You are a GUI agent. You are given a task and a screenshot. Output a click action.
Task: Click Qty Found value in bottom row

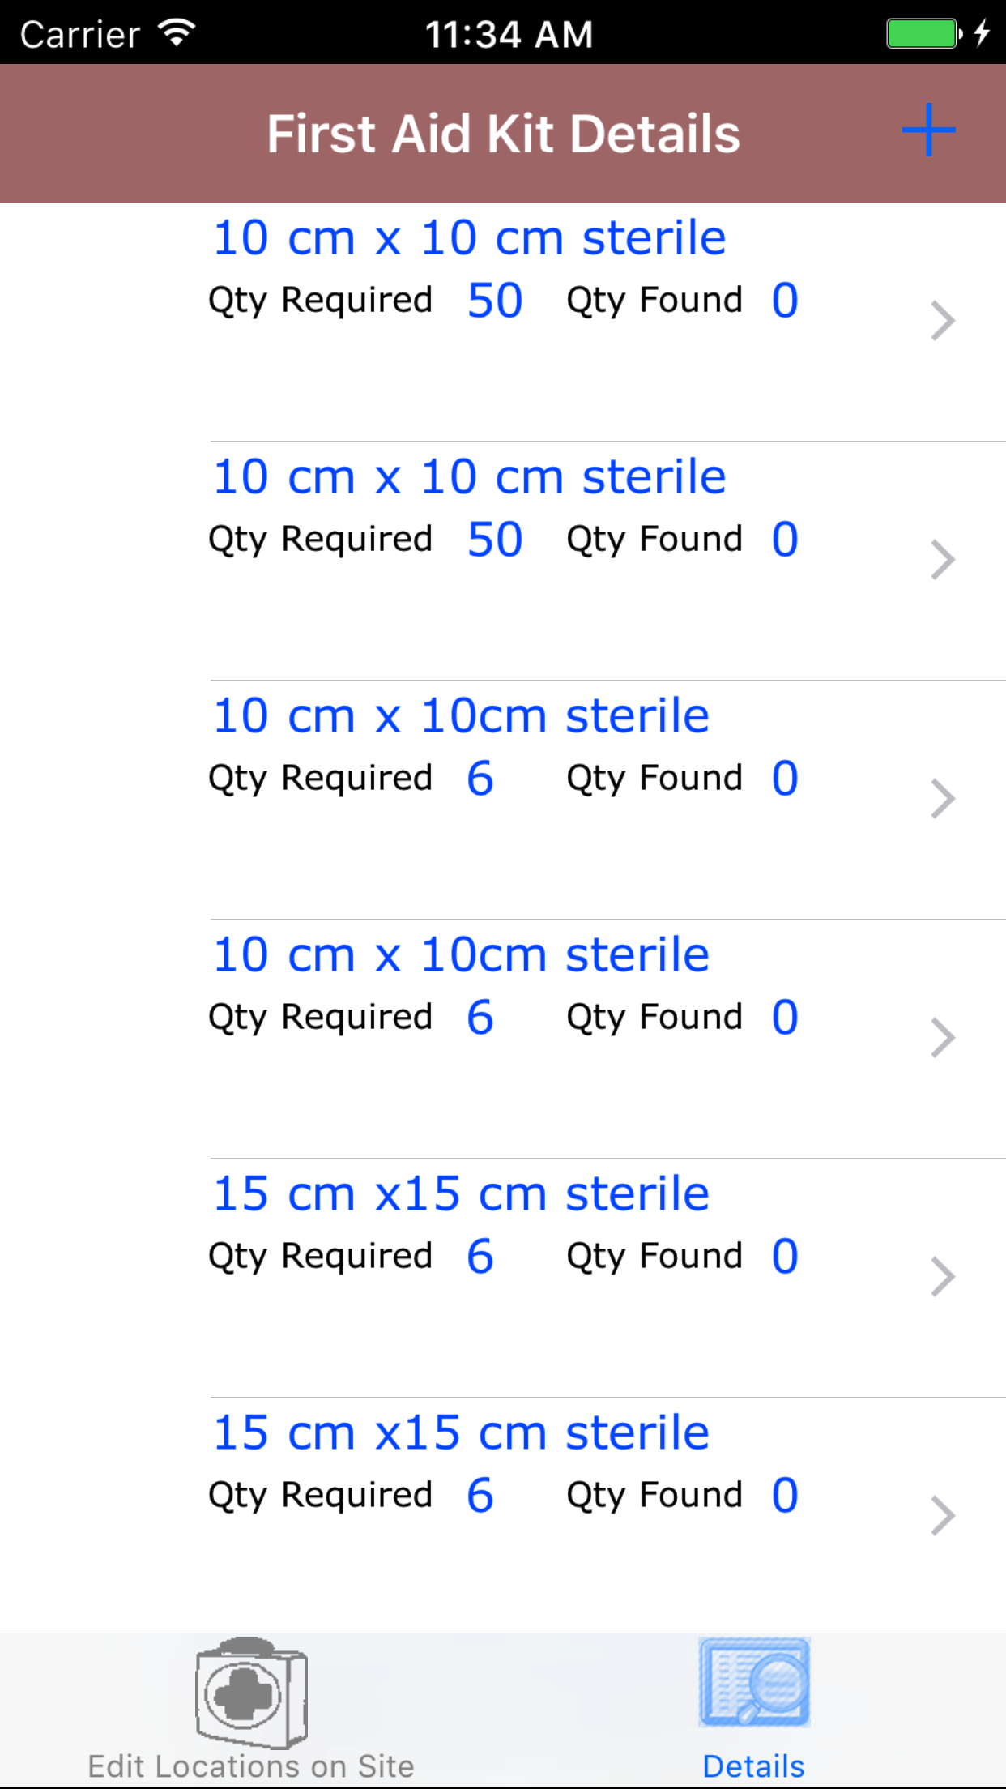[x=785, y=1496]
